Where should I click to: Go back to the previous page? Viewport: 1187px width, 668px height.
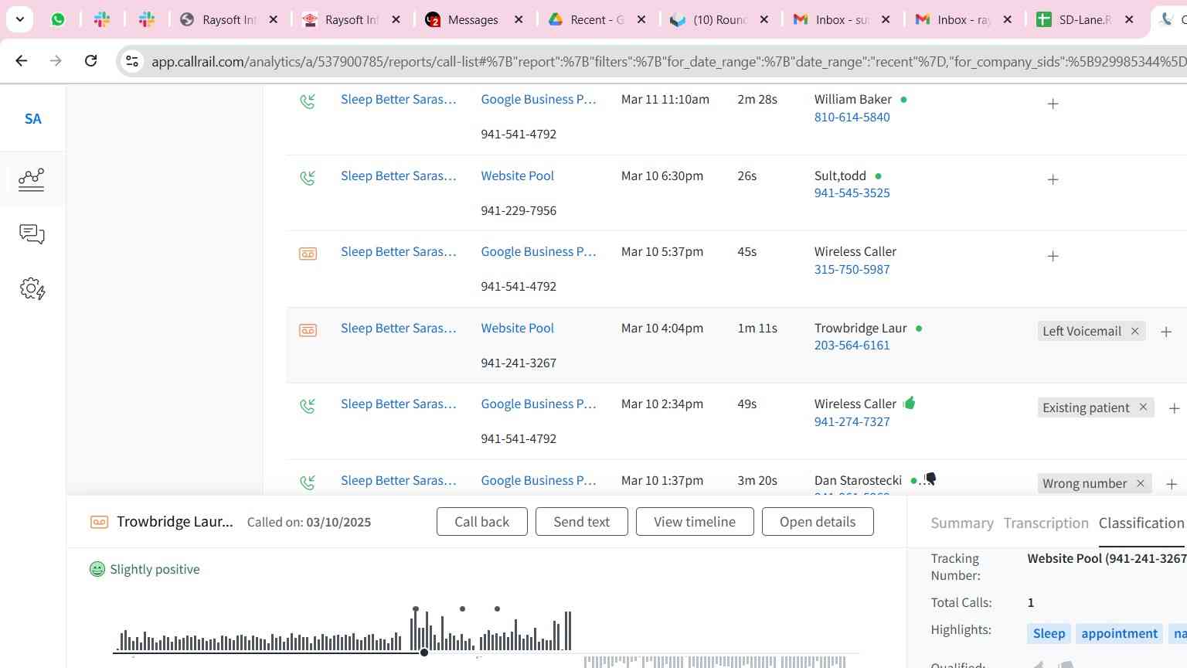click(x=22, y=60)
